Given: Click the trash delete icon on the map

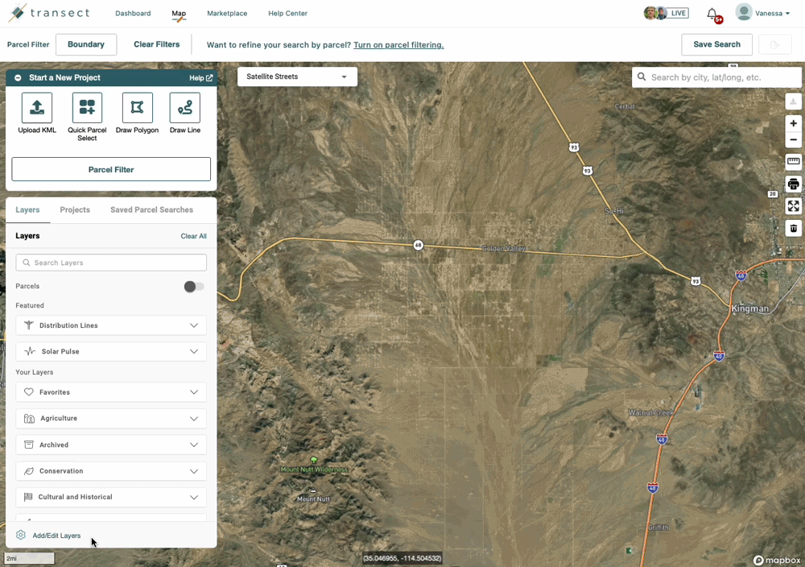Looking at the screenshot, I should tap(793, 228).
